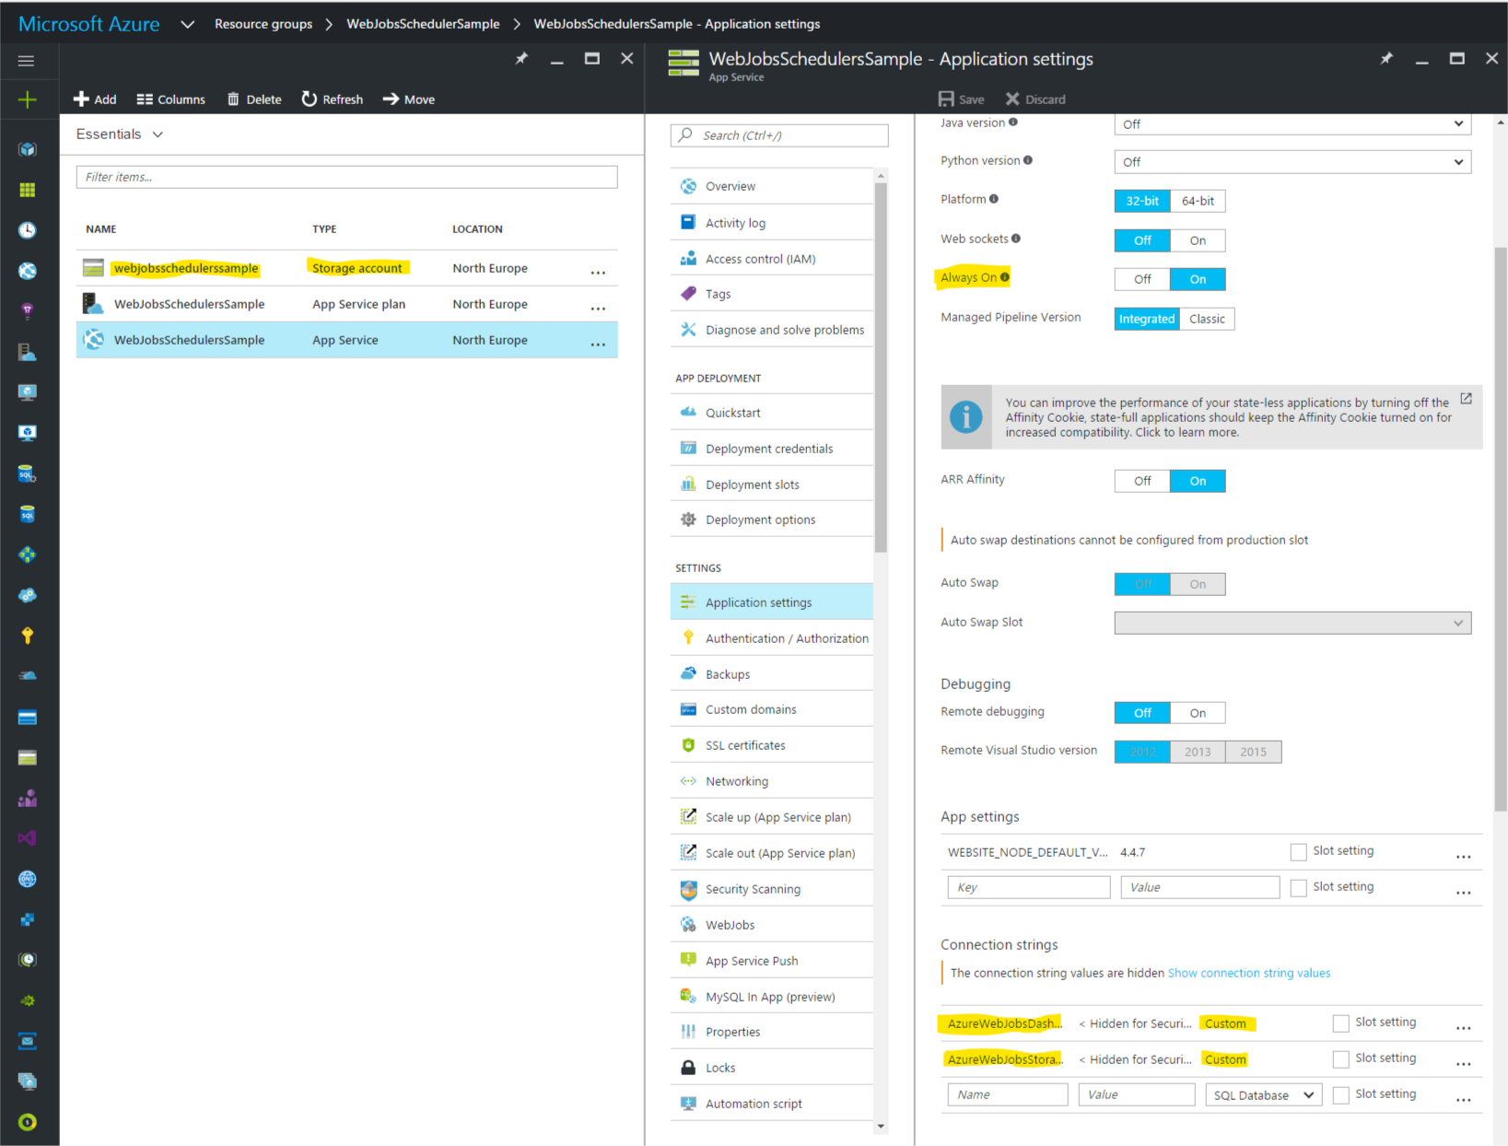Open Custom domains

pyautogui.click(x=771, y=709)
